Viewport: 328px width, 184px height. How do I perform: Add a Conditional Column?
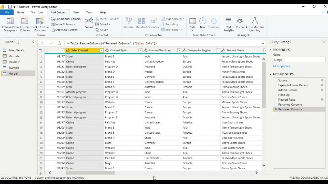pyautogui.click(x=66, y=19)
